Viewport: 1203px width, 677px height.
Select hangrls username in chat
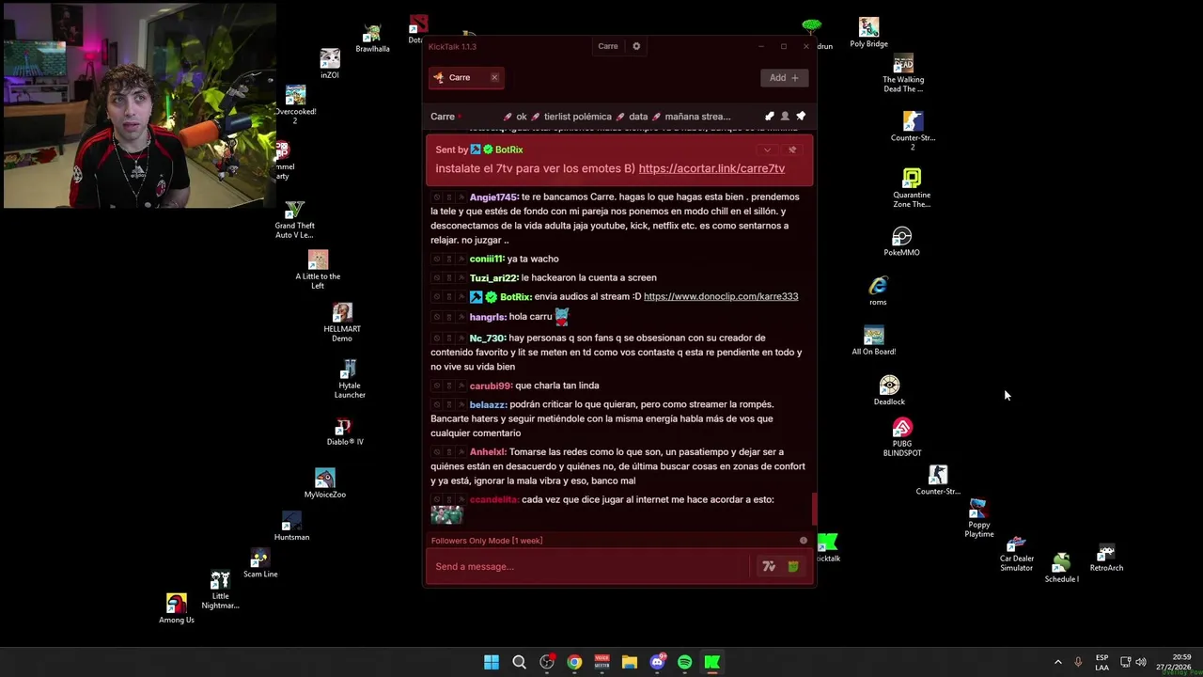(x=488, y=317)
